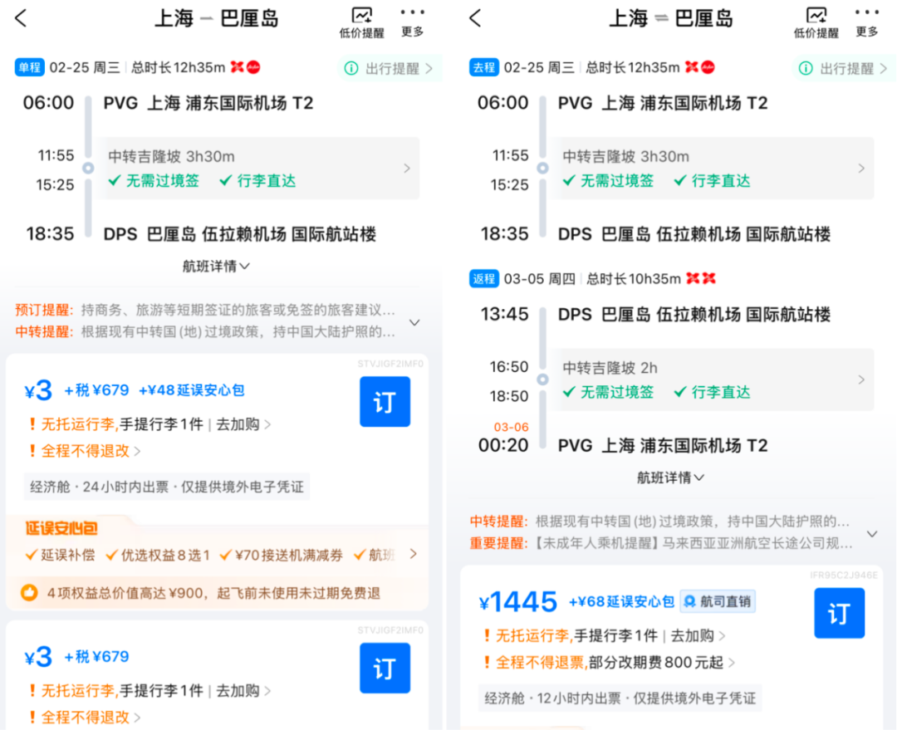Tap the info icon beside 出行提醒
Viewport: 897px width, 730px height.
[350, 67]
